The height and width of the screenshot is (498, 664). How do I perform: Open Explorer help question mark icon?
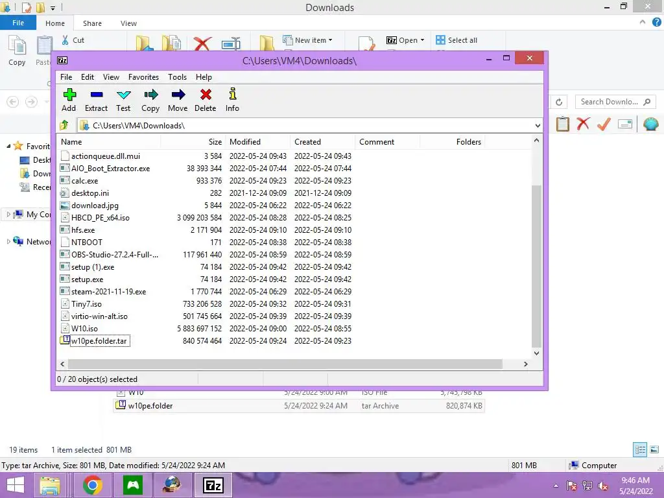click(656, 23)
